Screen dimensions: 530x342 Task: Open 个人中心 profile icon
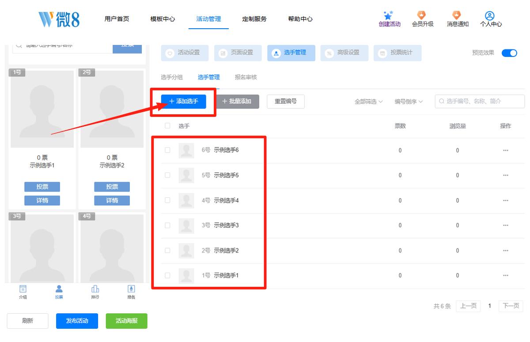pos(490,15)
